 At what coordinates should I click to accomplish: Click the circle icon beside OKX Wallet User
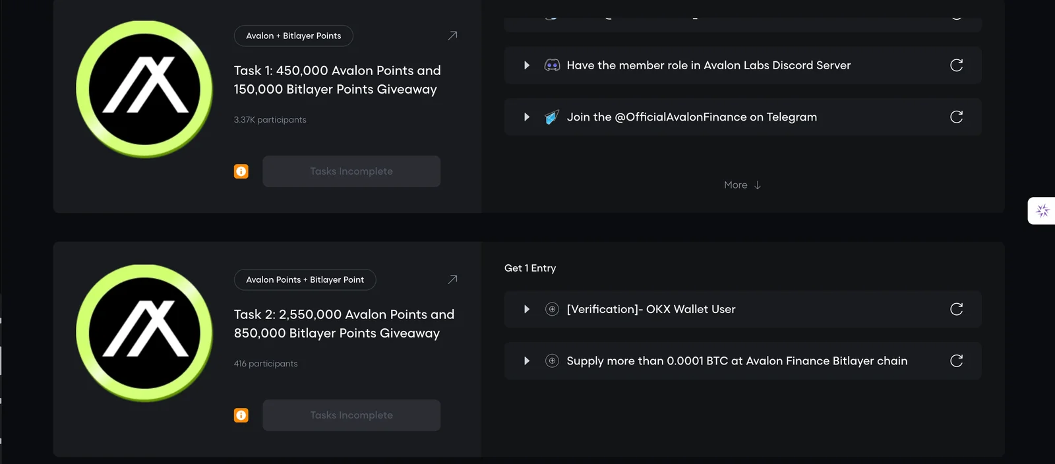(x=553, y=309)
